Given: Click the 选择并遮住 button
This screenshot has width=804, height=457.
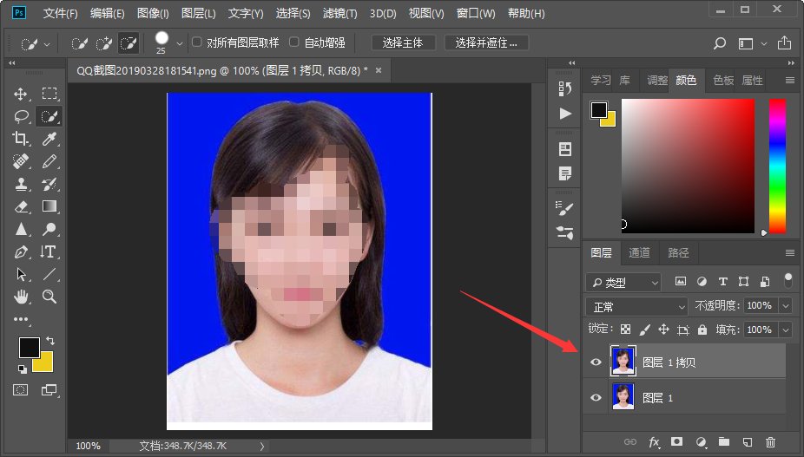Looking at the screenshot, I should [x=486, y=42].
